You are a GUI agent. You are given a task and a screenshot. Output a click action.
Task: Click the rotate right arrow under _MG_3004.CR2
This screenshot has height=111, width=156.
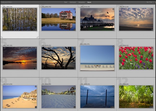coord(37,37)
